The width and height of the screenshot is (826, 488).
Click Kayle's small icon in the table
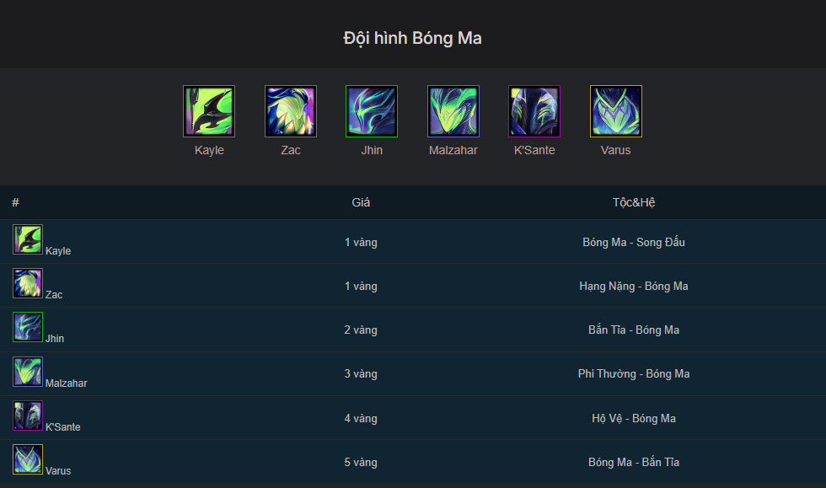click(28, 239)
